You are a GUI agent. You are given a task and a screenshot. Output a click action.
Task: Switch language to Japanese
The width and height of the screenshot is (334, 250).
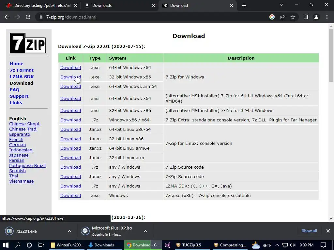[x=19, y=155]
